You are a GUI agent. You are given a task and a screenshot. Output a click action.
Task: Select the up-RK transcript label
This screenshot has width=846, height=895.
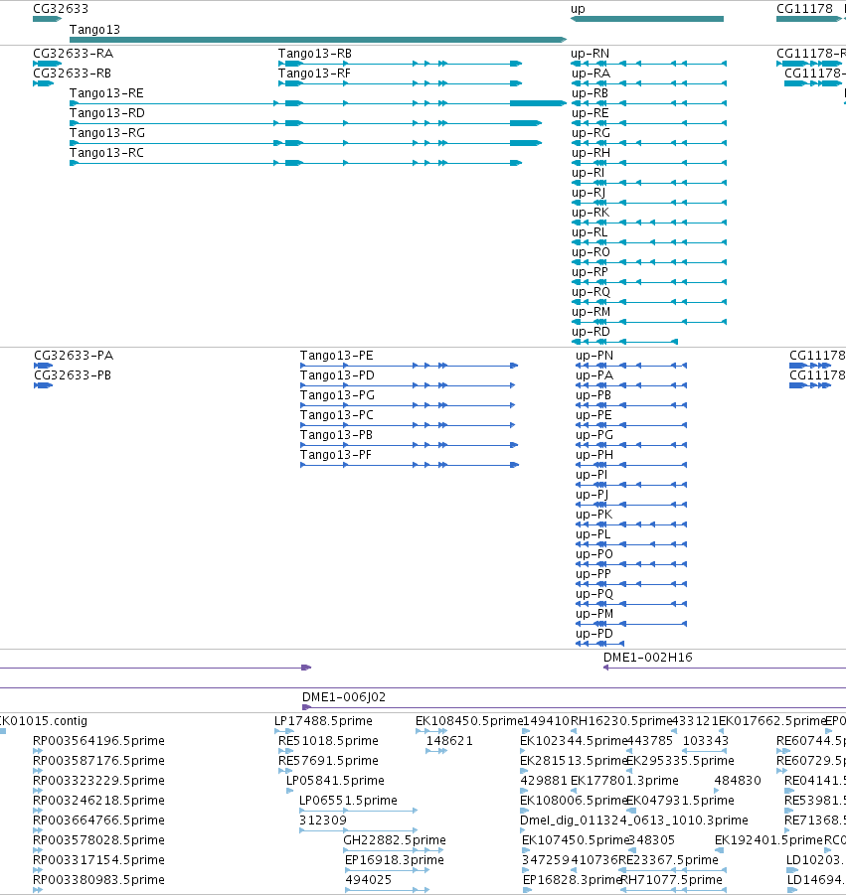coord(591,213)
